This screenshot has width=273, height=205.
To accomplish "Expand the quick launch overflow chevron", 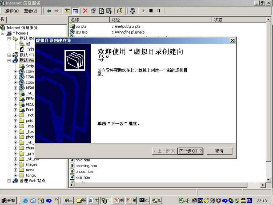I will point(56,199).
